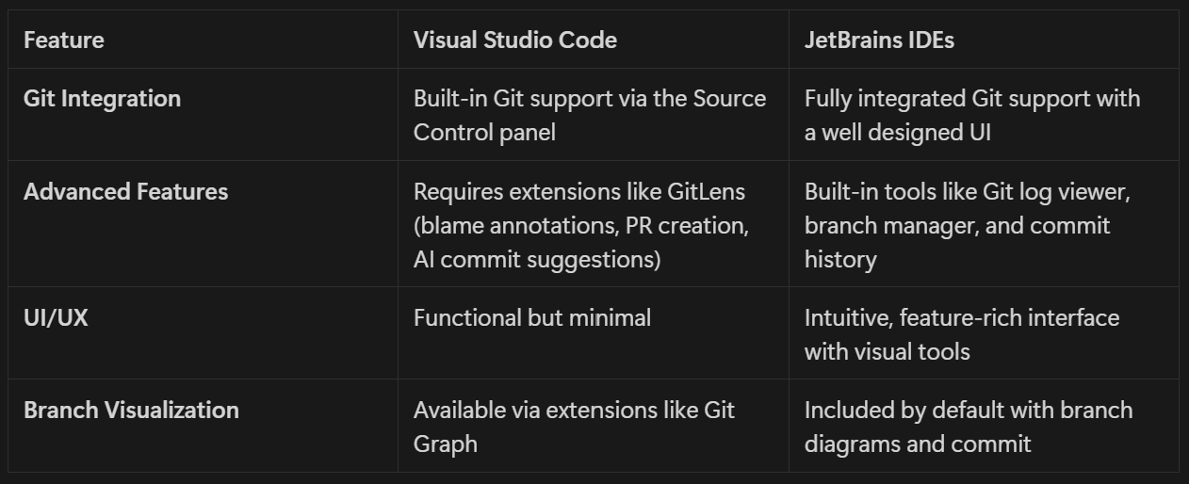Select the Functional but minimal cell
Image resolution: width=1189 pixels, height=484 pixels.
[593, 333]
